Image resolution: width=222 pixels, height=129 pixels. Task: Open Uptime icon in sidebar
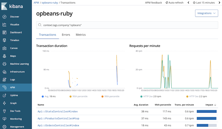[x=4, y=95]
